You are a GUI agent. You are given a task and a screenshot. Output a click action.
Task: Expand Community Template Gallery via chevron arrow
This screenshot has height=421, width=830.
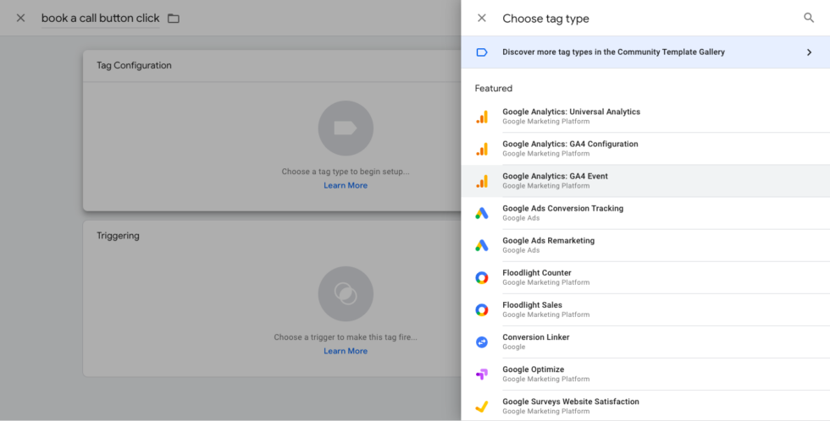click(809, 52)
